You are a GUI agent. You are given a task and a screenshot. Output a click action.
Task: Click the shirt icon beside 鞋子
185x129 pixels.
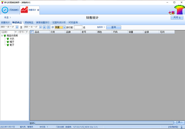point(8,45)
